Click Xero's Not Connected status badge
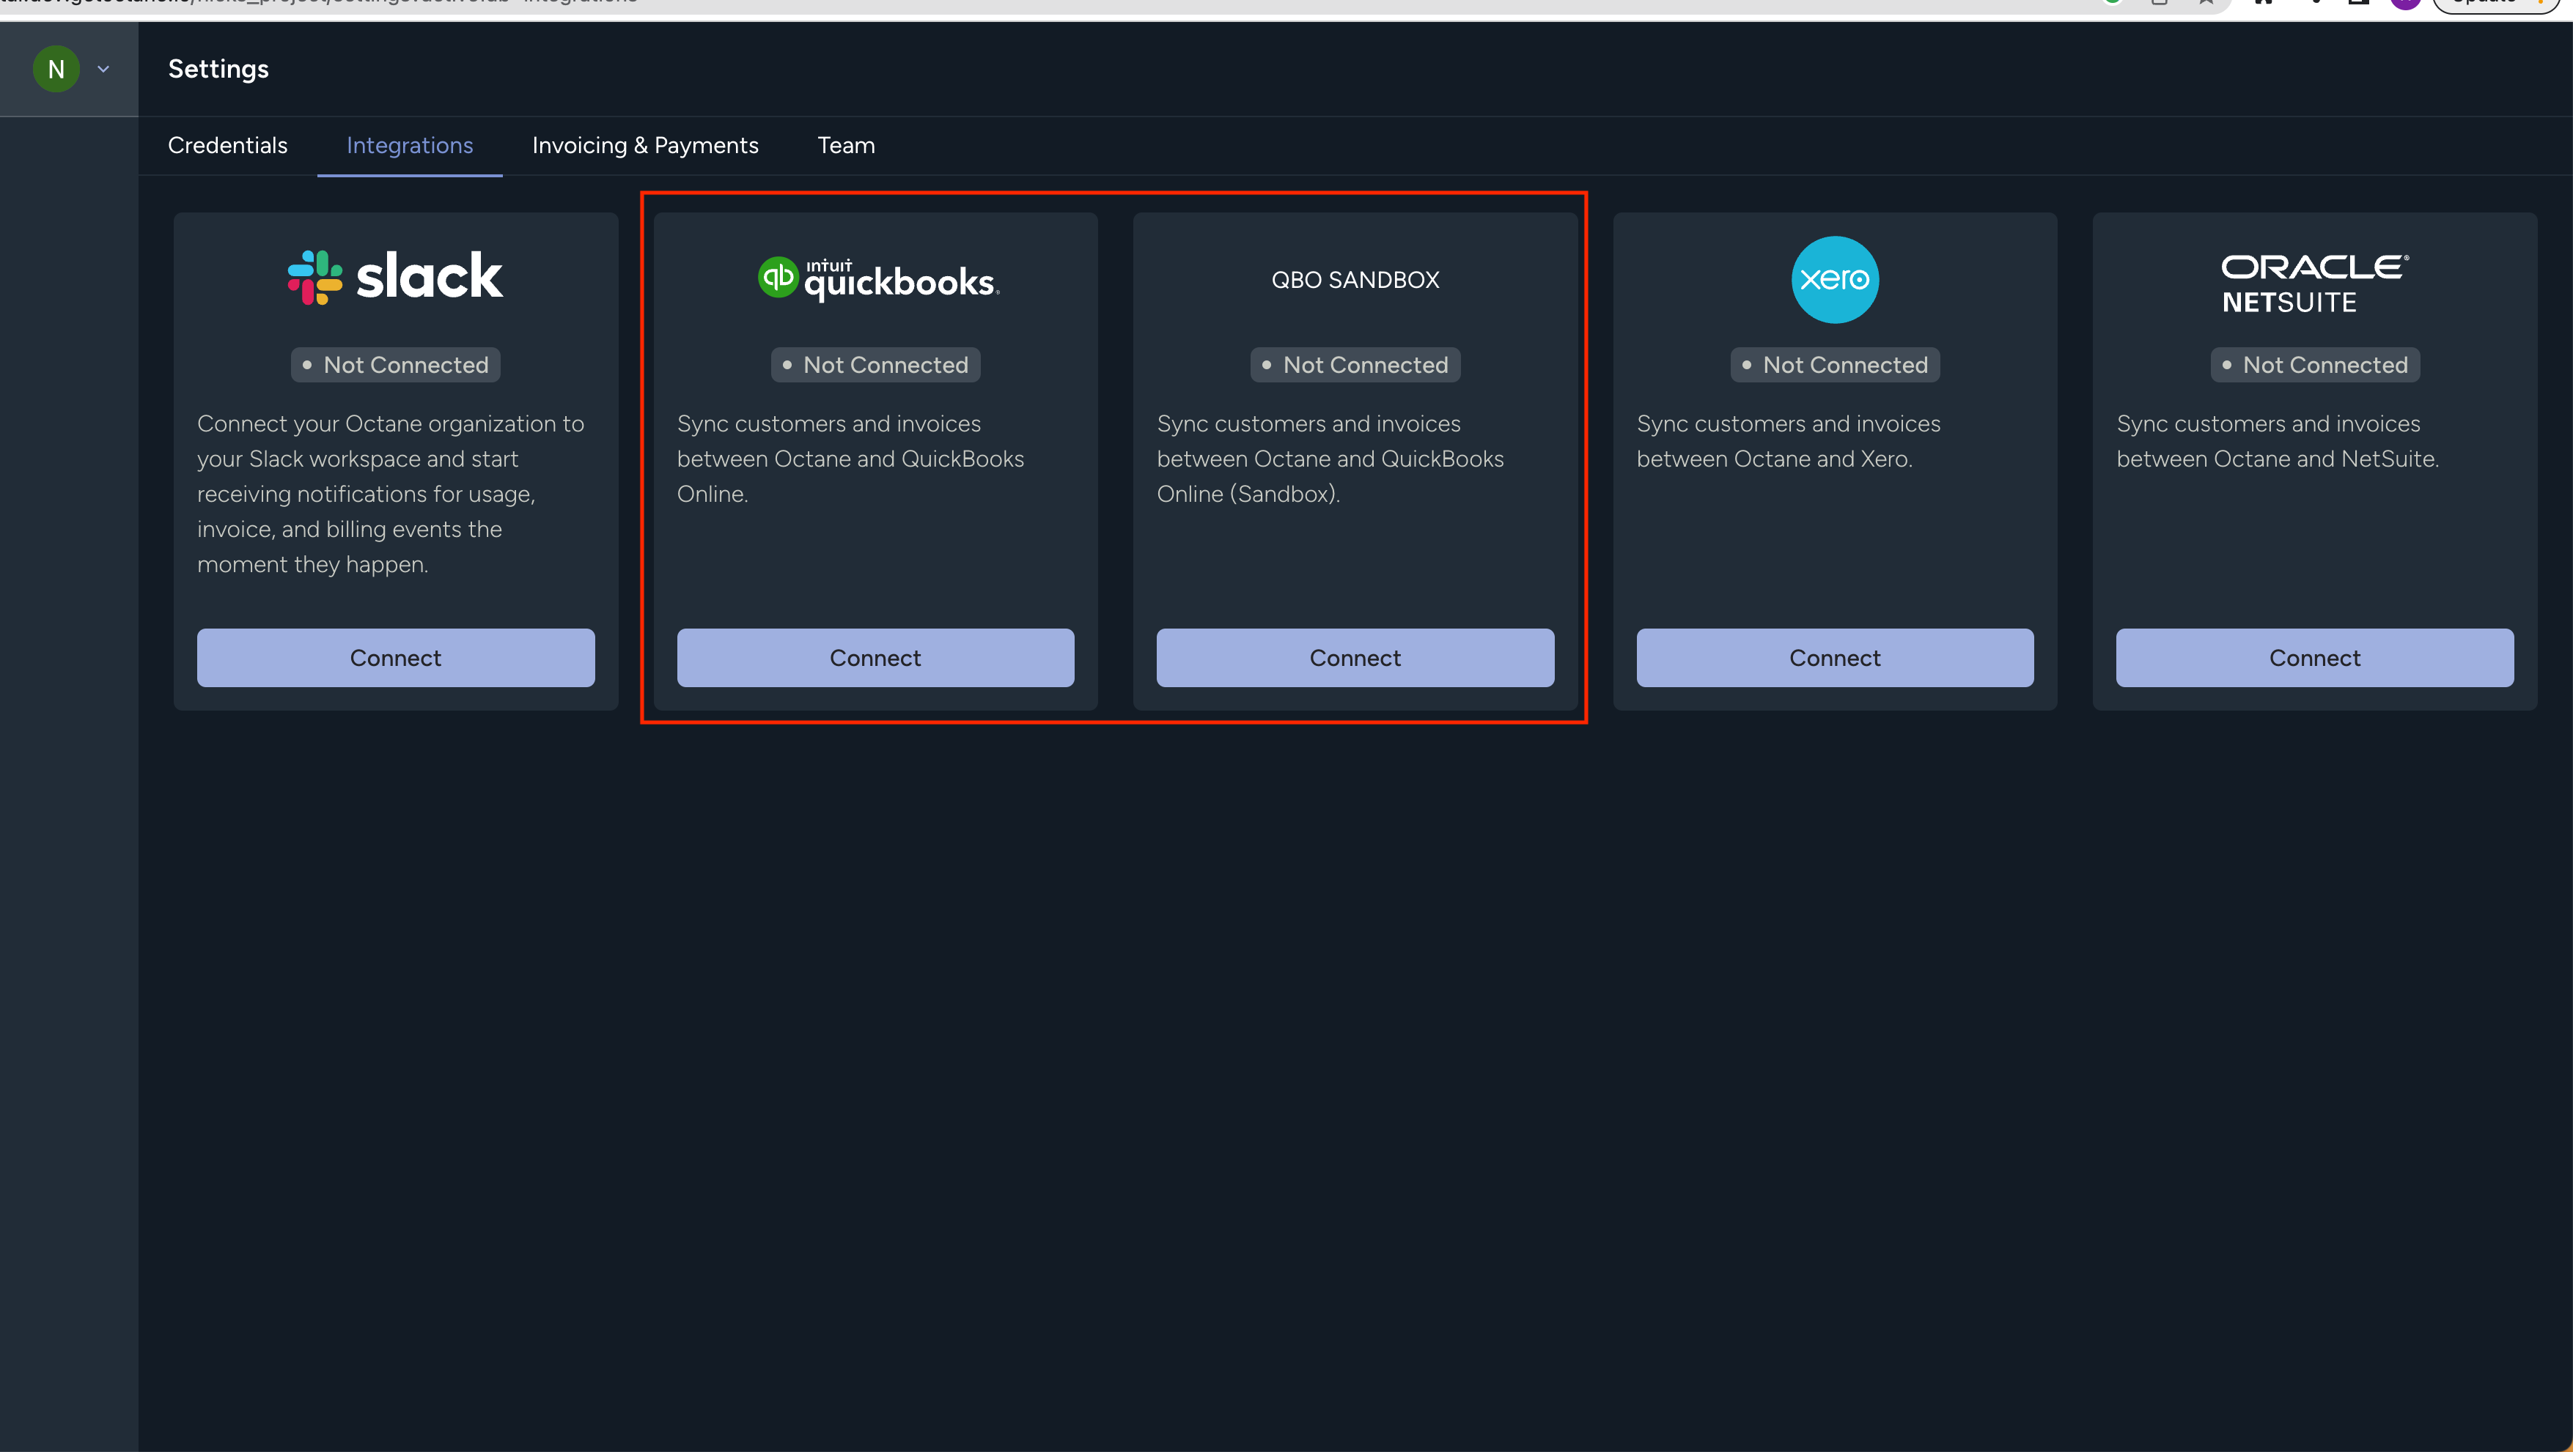 (1834, 366)
